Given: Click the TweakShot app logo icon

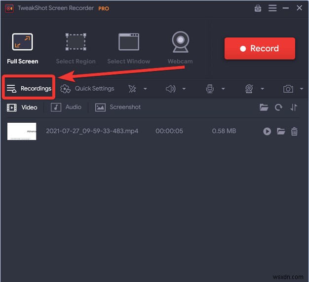Looking at the screenshot, I should click(9, 8).
